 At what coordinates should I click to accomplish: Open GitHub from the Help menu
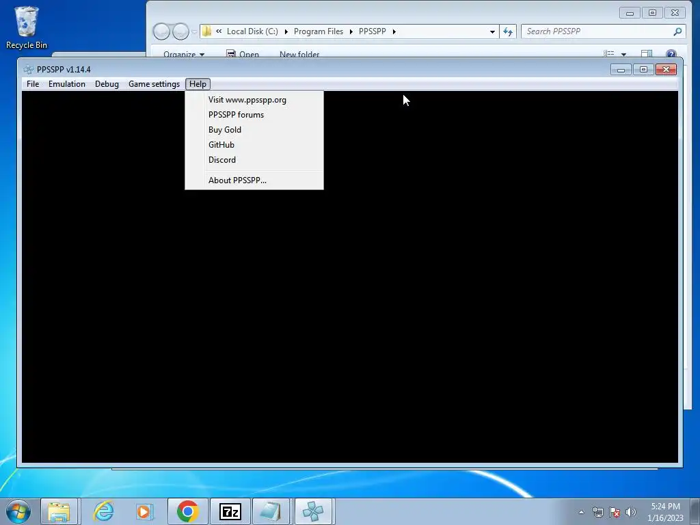point(254,145)
